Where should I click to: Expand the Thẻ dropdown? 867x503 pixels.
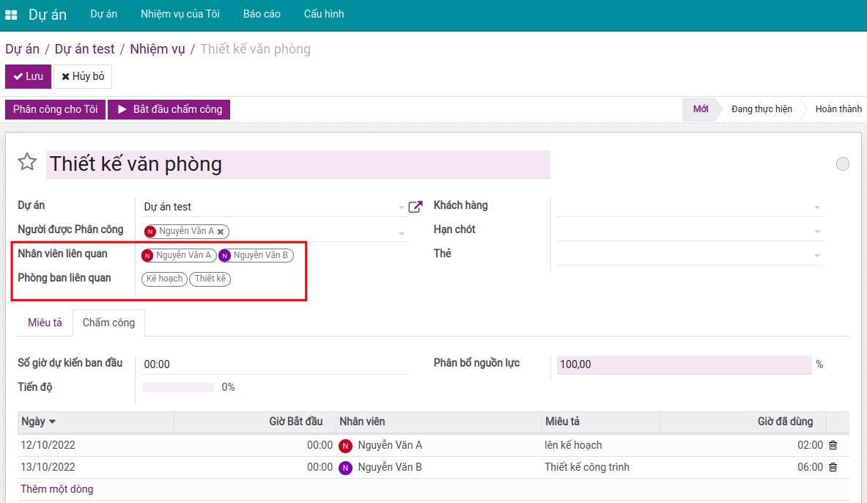(x=816, y=257)
